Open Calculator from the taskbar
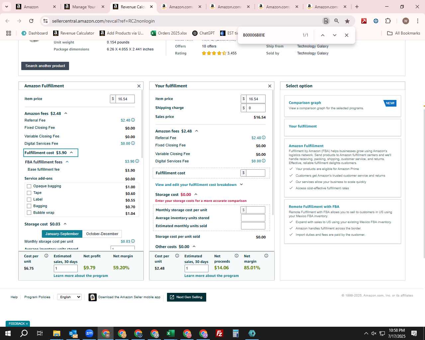 pos(236,333)
